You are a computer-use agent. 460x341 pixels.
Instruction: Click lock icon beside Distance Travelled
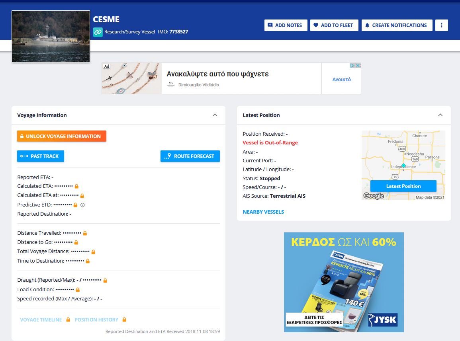pos(85,233)
